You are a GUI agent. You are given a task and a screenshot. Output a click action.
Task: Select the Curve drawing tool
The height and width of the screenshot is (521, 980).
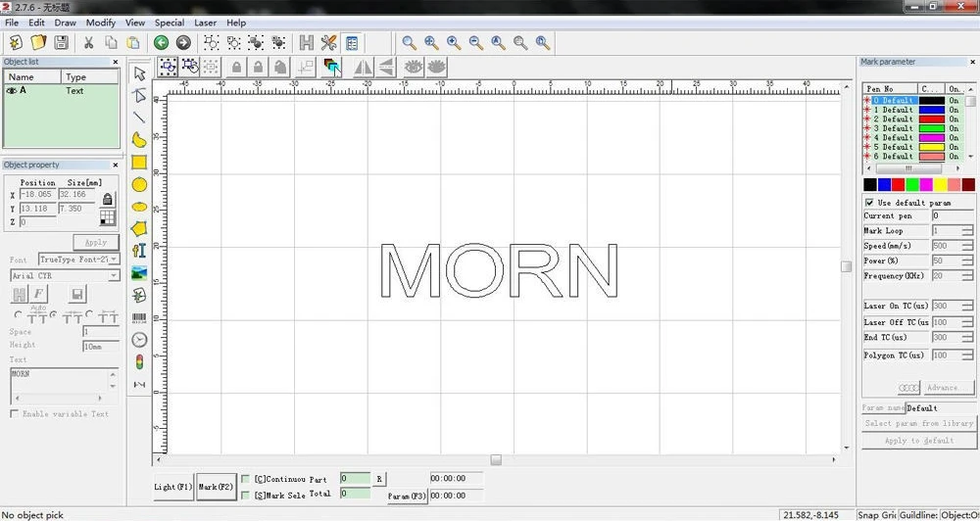tap(139, 140)
